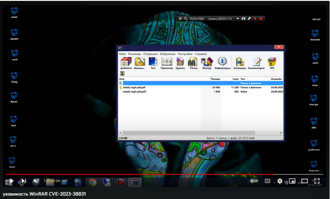Click the WinRAR icon in the taskbar
Viewport: 330px width, 199px height.
135,182
